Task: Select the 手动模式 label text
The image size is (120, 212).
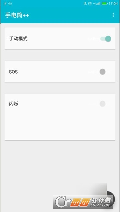Action: point(18,39)
